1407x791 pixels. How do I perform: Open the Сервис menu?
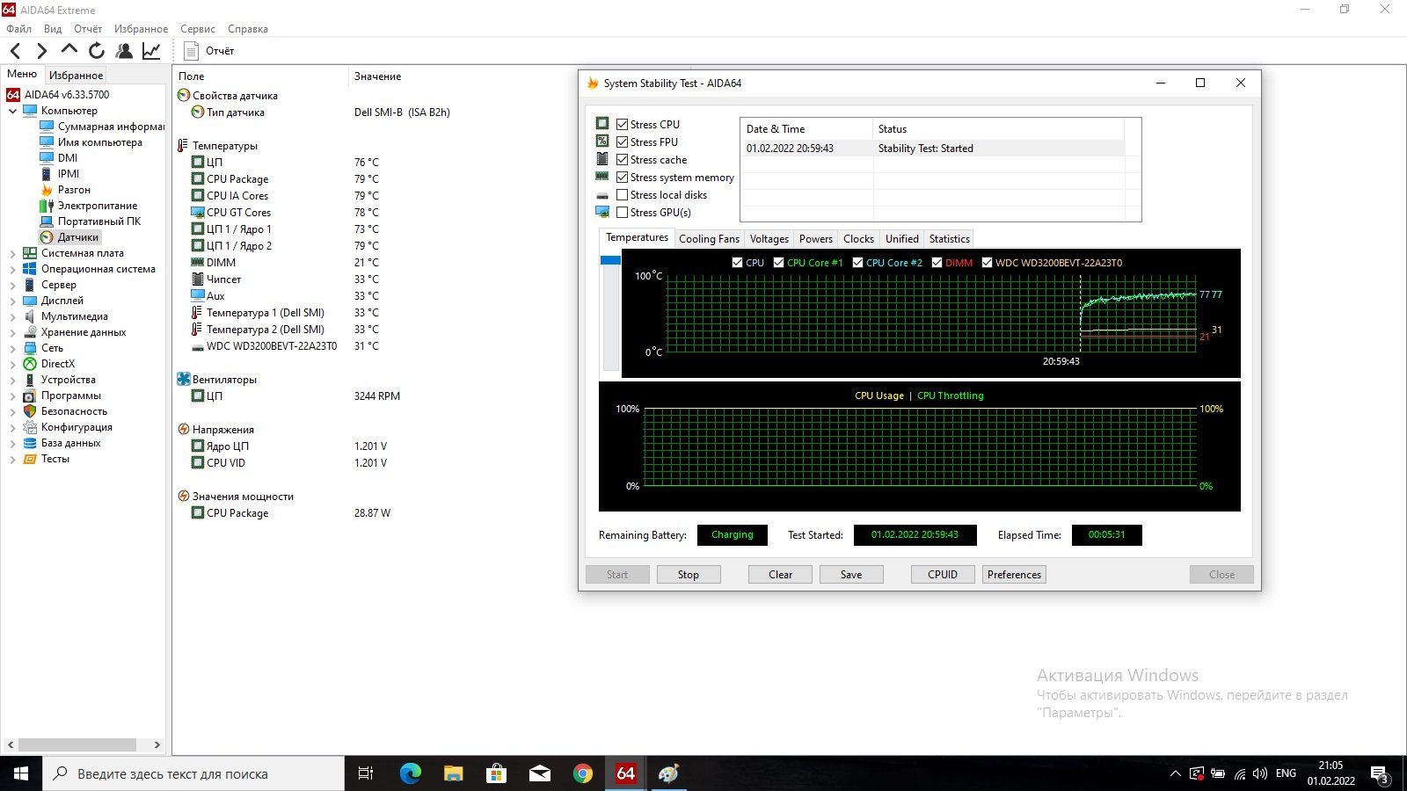(198, 29)
